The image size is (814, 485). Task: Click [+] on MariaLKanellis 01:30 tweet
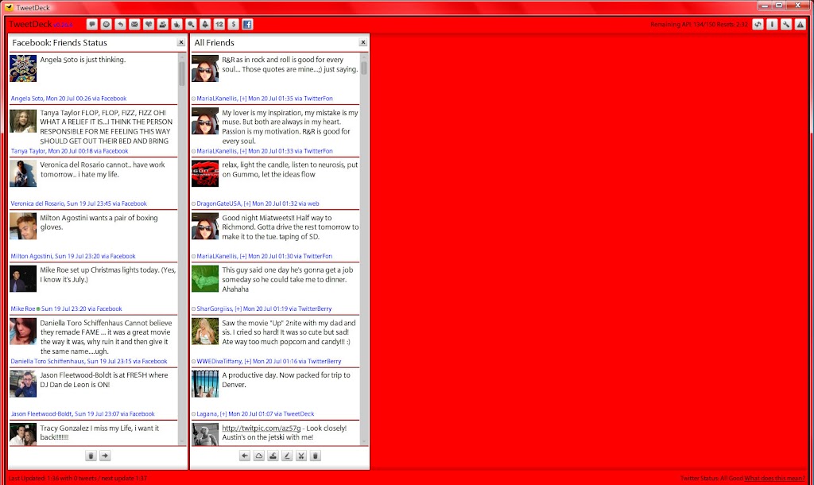click(x=243, y=256)
